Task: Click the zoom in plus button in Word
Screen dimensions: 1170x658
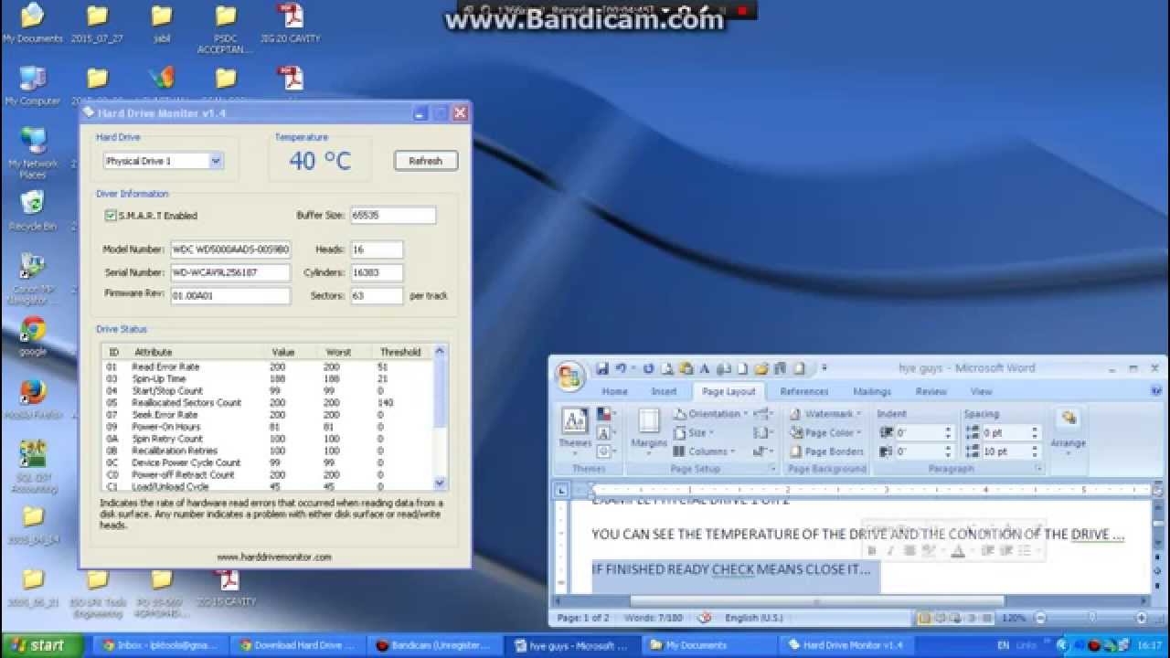Action: pyautogui.click(x=1143, y=618)
